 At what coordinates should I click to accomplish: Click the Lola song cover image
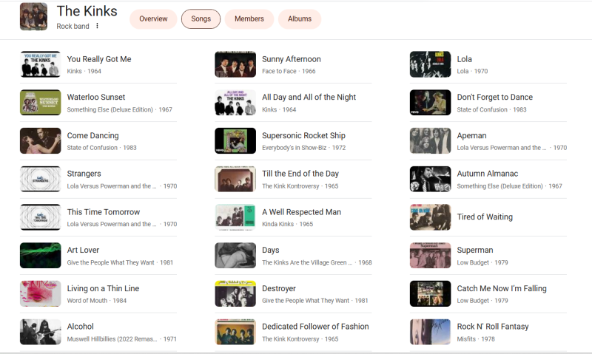coord(430,64)
